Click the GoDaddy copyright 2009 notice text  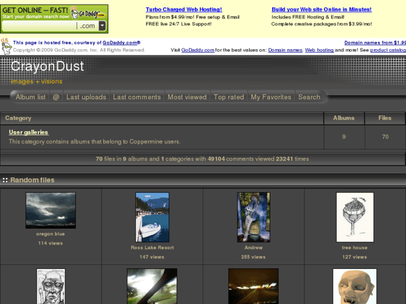coord(79,50)
